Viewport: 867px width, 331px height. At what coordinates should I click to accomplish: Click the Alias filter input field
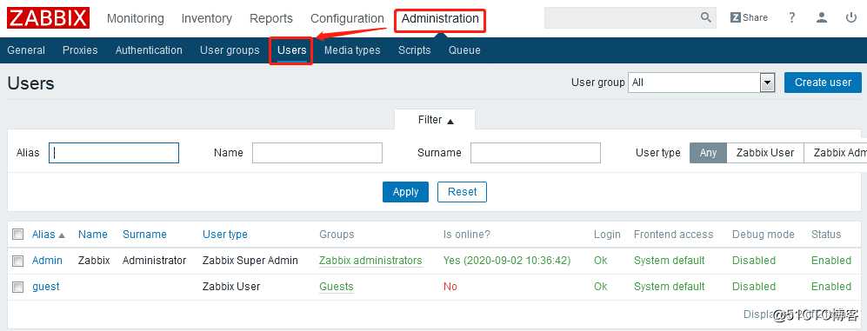tap(114, 153)
